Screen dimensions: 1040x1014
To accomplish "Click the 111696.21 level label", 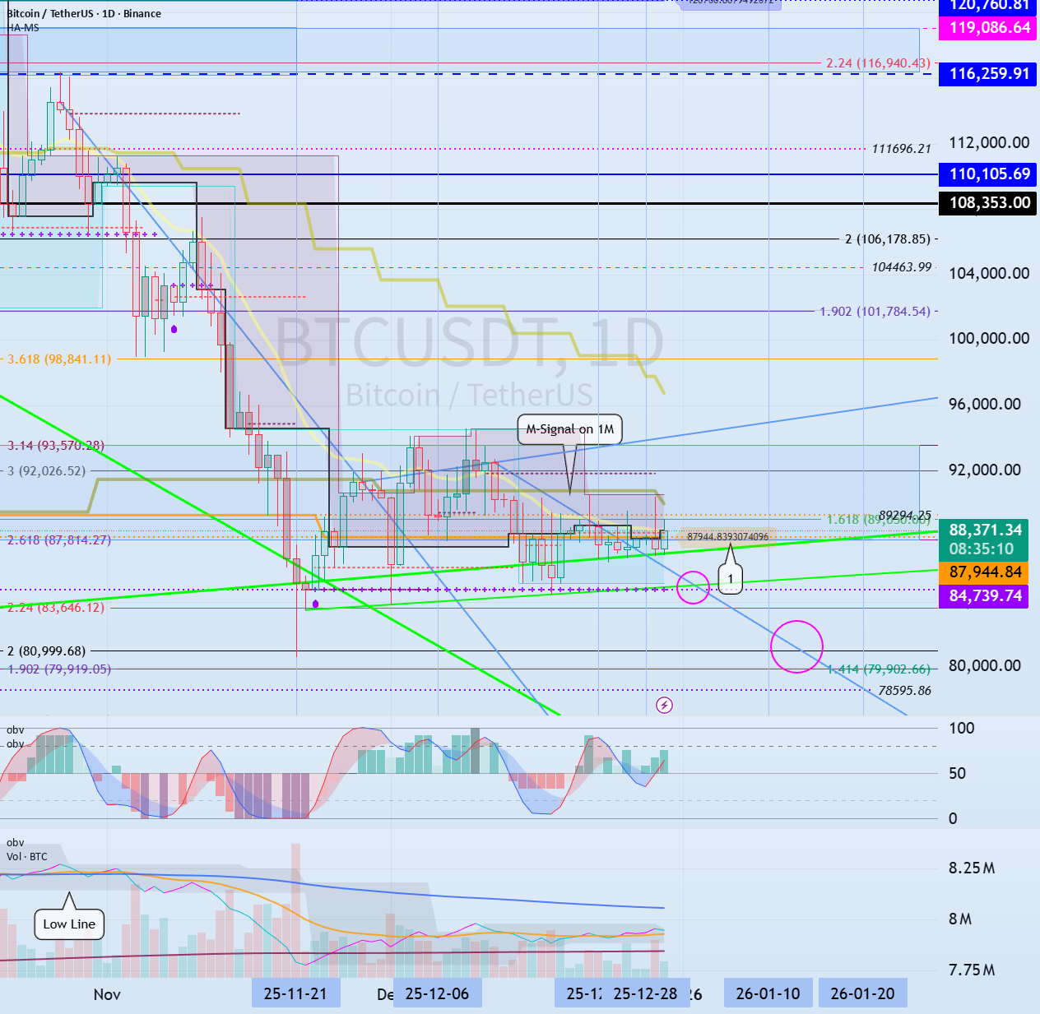I will click(x=902, y=149).
